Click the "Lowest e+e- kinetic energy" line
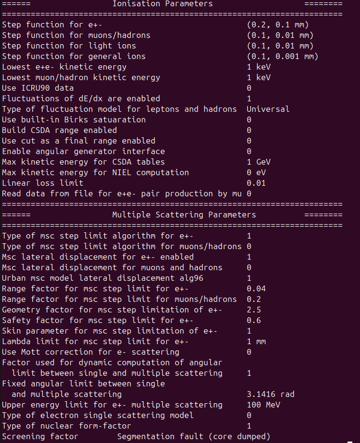This screenshot has width=360, height=443. pos(64,67)
